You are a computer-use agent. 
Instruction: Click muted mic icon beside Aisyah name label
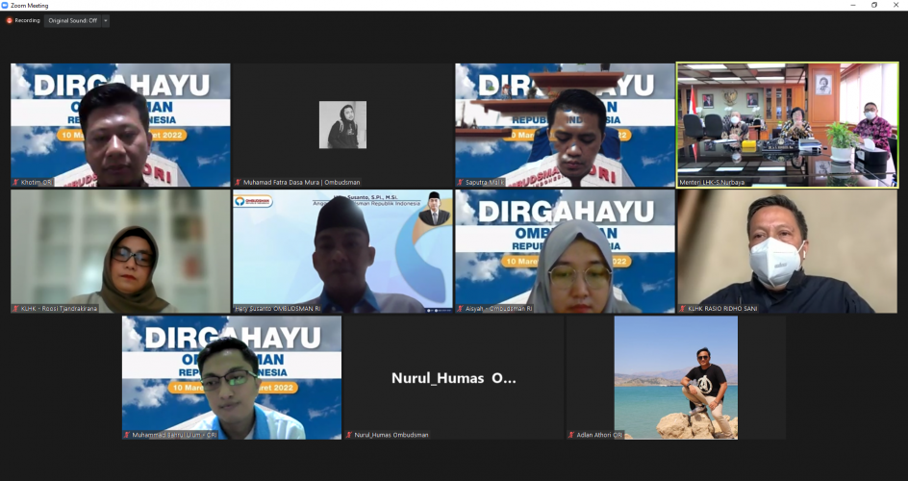(x=460, y=309)
